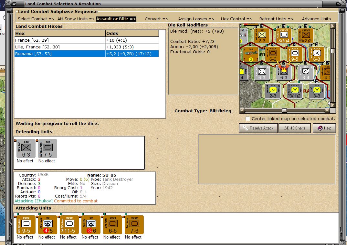The height and width of the screenshot is (245, 347).
Task: Click the map scroll right arrow
Action: (x=328, y=110)
